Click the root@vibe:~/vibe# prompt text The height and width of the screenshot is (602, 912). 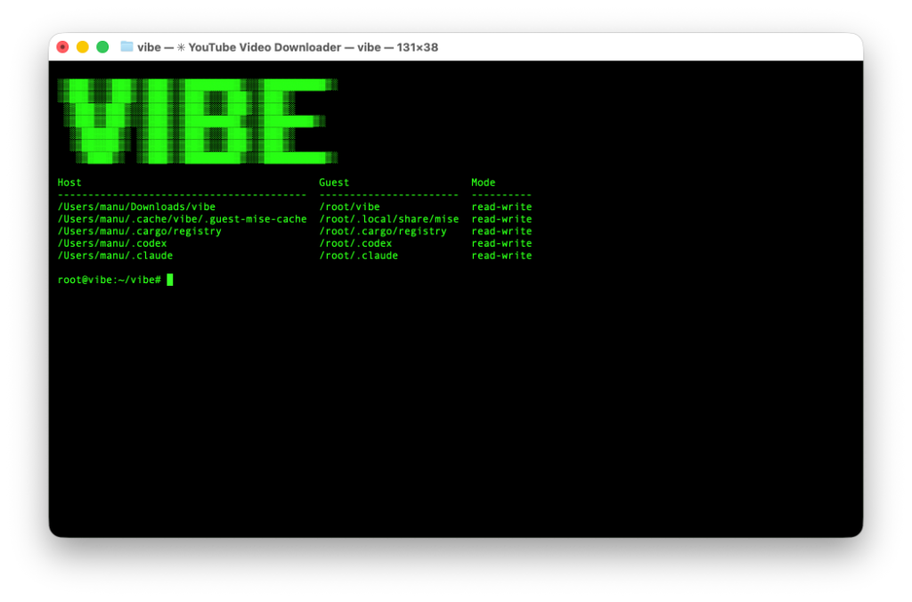pyautogui.click(x=109, y=280)
